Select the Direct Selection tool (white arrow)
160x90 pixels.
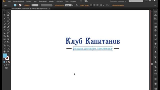tap(8, 12)
